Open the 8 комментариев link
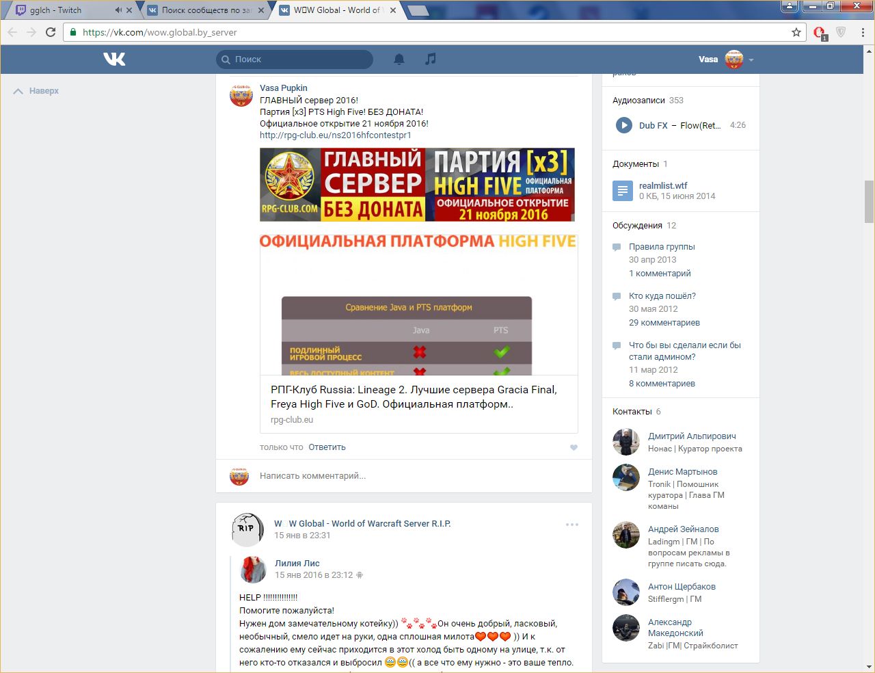 coord(662,384)
